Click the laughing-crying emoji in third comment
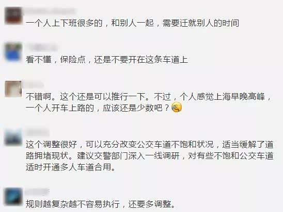Screen dimensions: 283x212 176,108
